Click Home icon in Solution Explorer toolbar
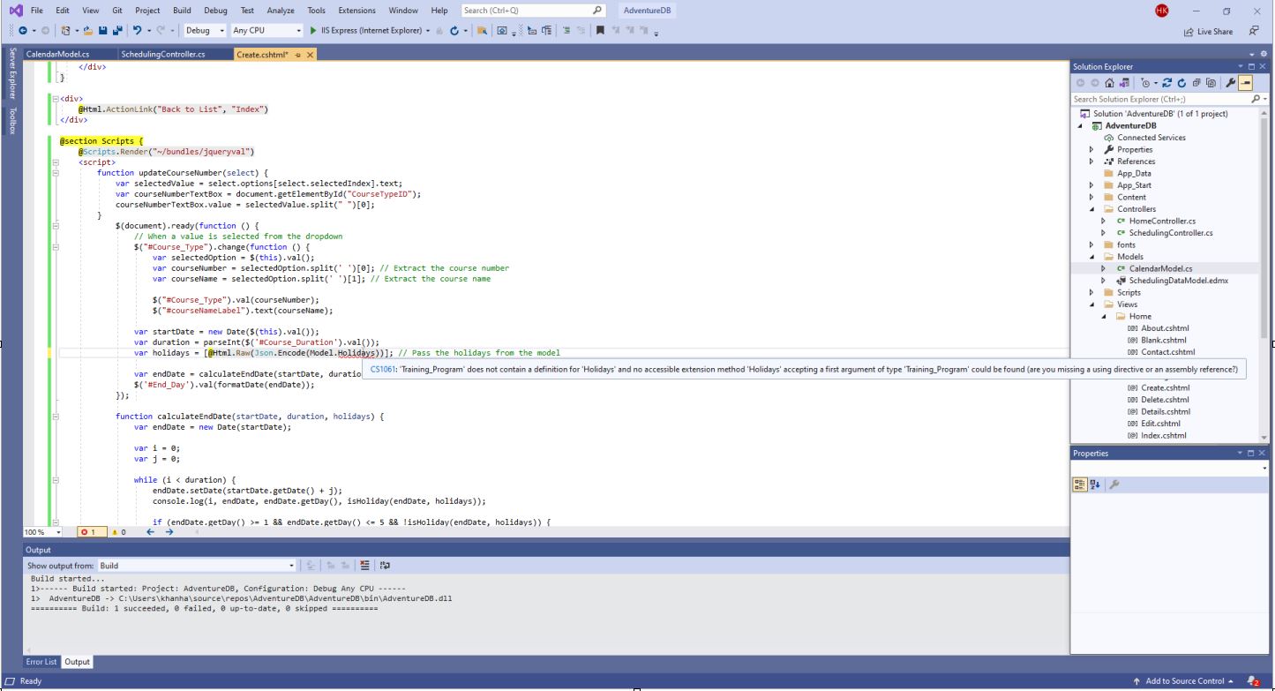This screenshot has width=1275, height=691. [1109, 83]
